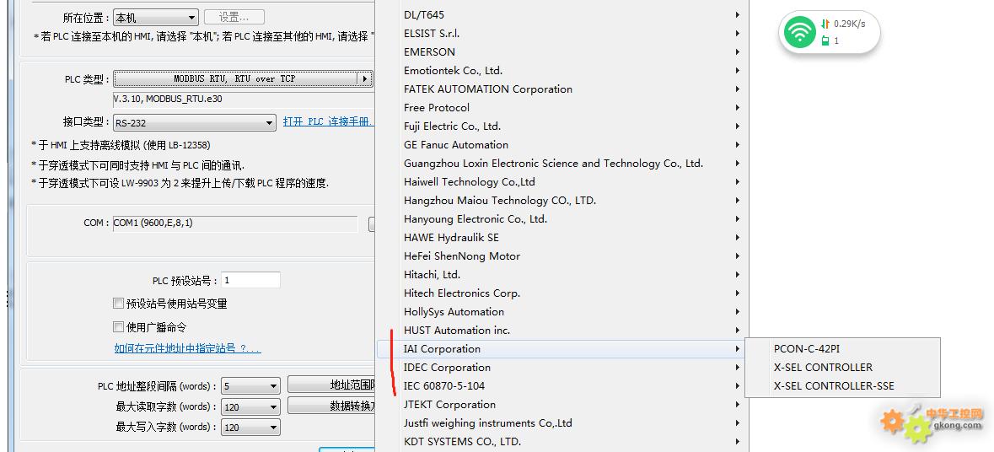This screenshot has height=452, width=994.
Task: Select HAWE Hydraulik SE entry
Action: [x=562, y=237]
